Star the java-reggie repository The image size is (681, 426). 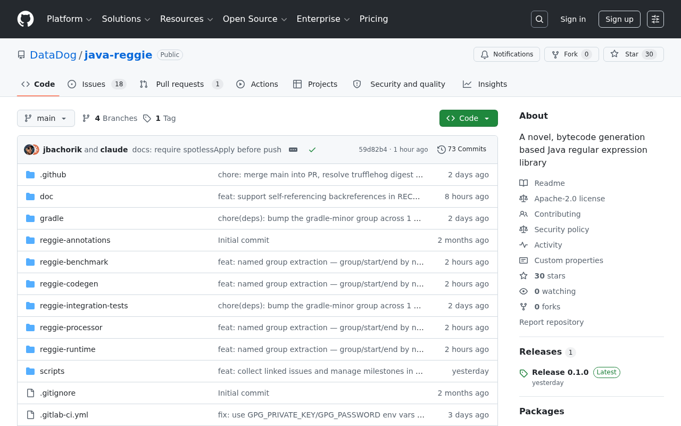634,54
